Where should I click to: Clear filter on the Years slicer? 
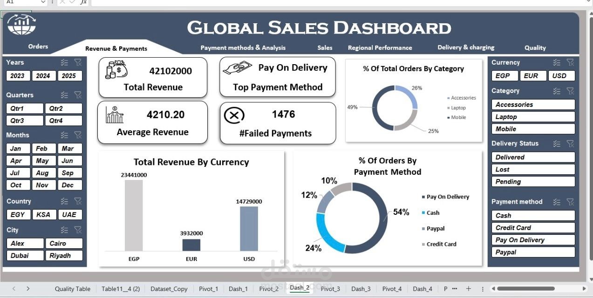tap(78, 62)
